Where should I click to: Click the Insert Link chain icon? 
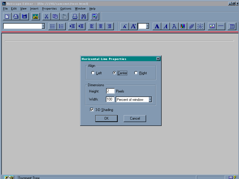coord(191,26)
